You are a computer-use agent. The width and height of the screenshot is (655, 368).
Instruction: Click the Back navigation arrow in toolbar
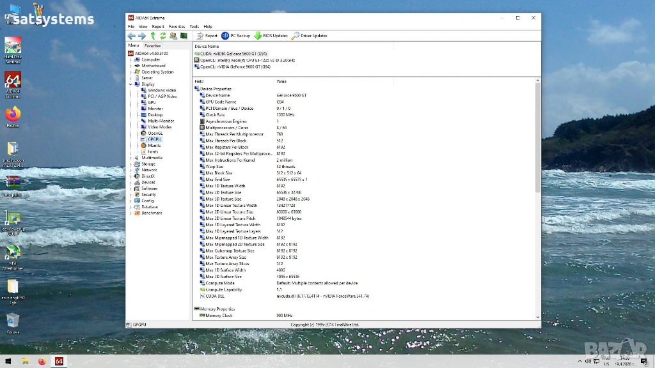(132, 36)
